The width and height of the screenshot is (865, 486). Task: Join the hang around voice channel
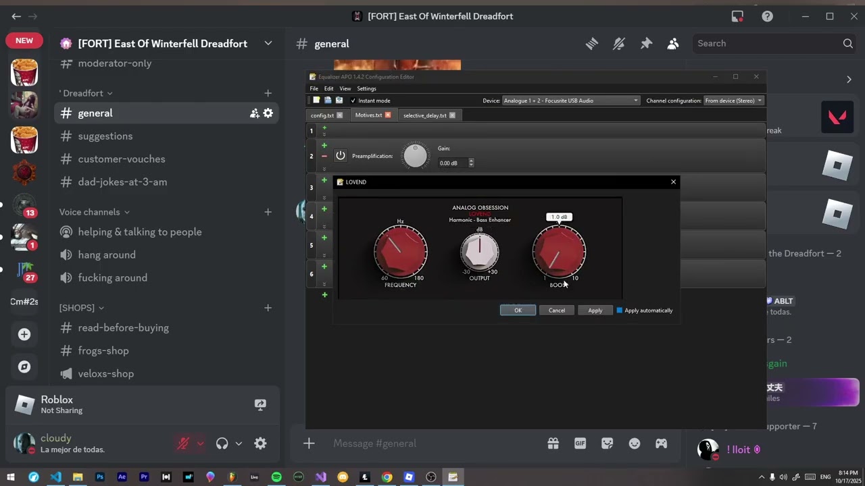pyautogui.click(x=166, y=255)
